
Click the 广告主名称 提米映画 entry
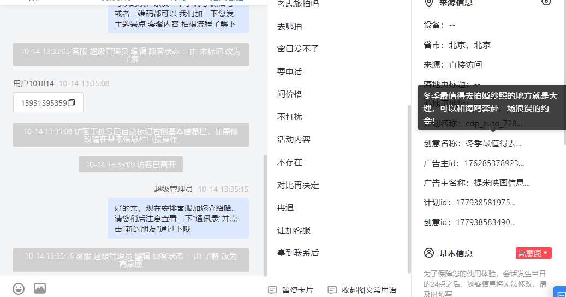tap(476, 183)
